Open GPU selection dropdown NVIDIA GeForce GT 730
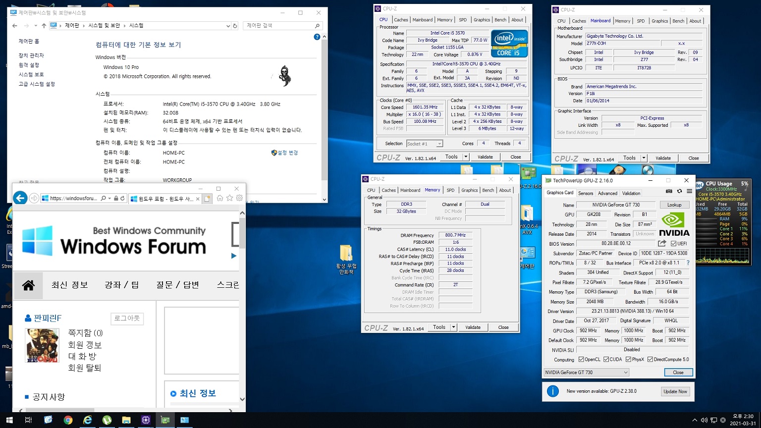The height and width of the screenshot is (428, 761). coord(587,373)
